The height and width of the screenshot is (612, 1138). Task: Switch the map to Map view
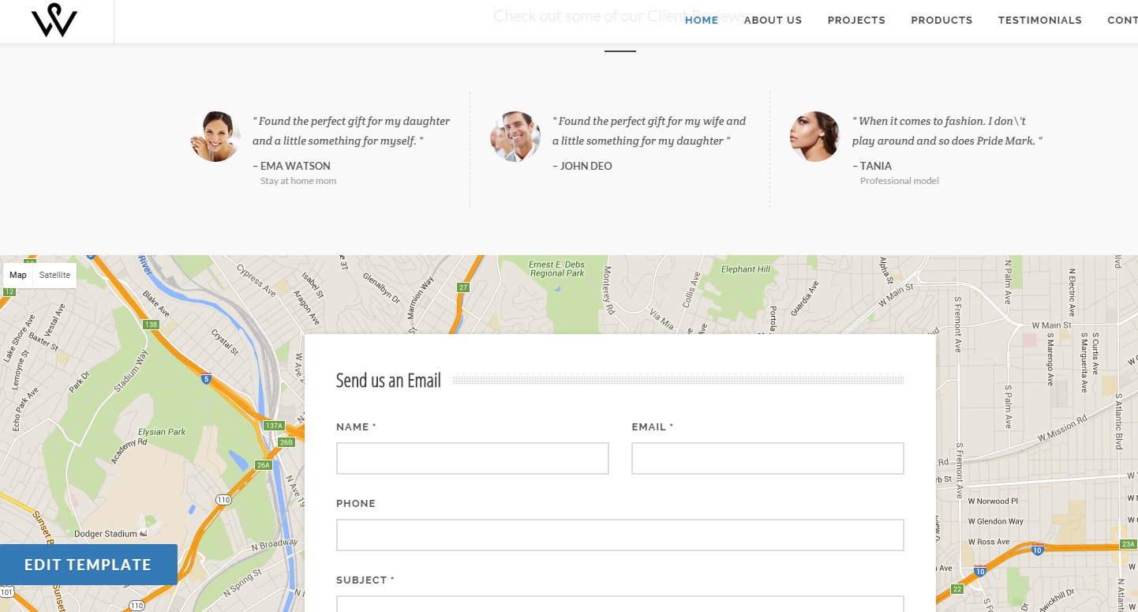(x=17, y=274)
